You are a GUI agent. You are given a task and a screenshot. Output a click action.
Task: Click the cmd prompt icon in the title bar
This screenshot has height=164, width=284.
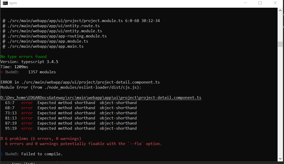(x=5, y=3)
